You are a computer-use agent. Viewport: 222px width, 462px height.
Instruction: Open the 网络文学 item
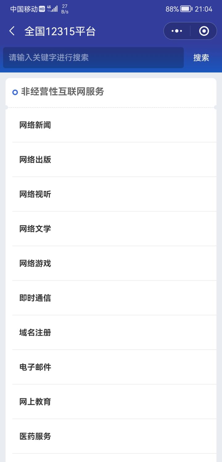[35, 229]
